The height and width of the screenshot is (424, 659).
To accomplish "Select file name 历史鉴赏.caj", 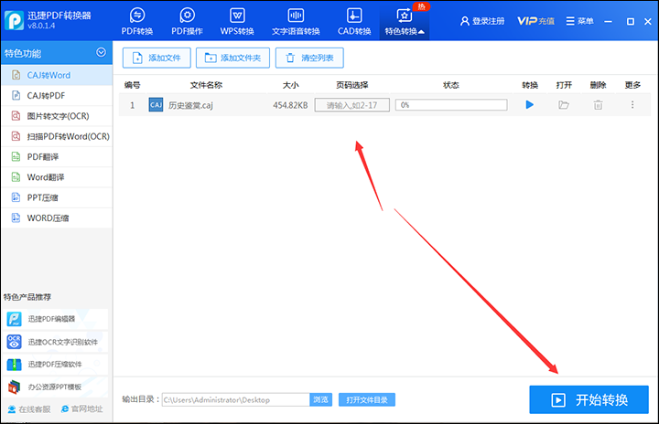I will coord(190,105).
